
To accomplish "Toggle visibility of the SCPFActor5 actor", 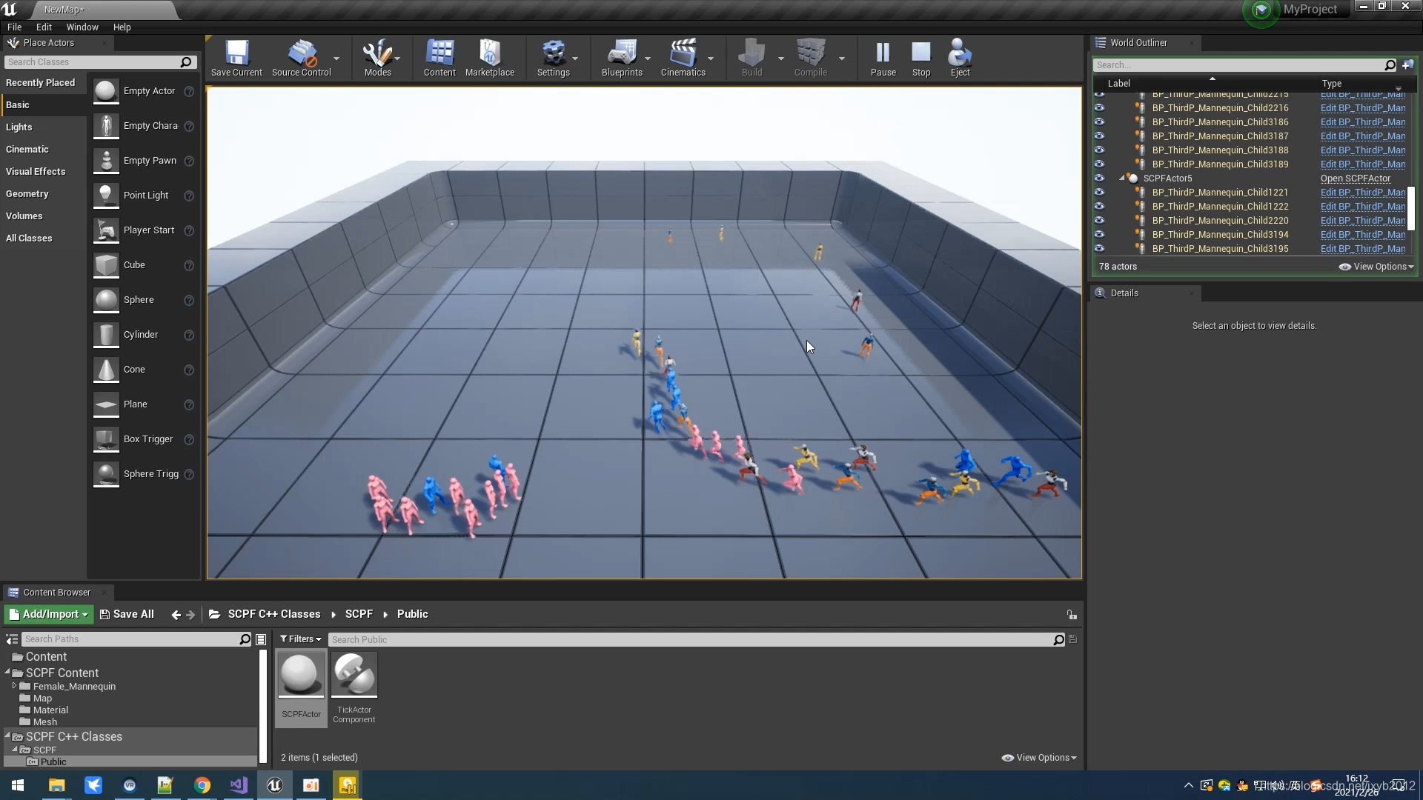I will click(x=1099, y=179).
